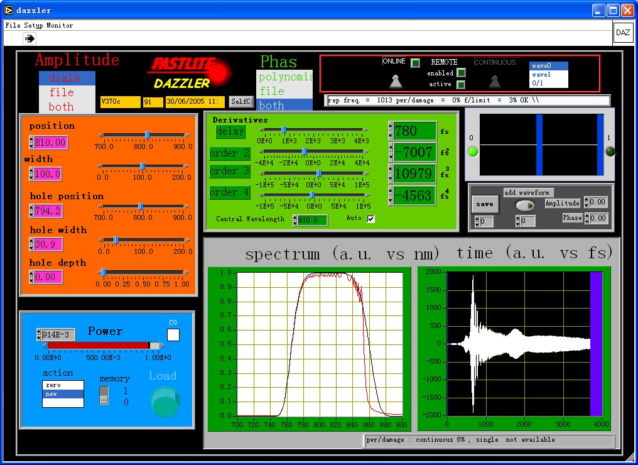Choose zero in the action list
The height and width of the screenshot is (465, 638).
click(54, 385)
